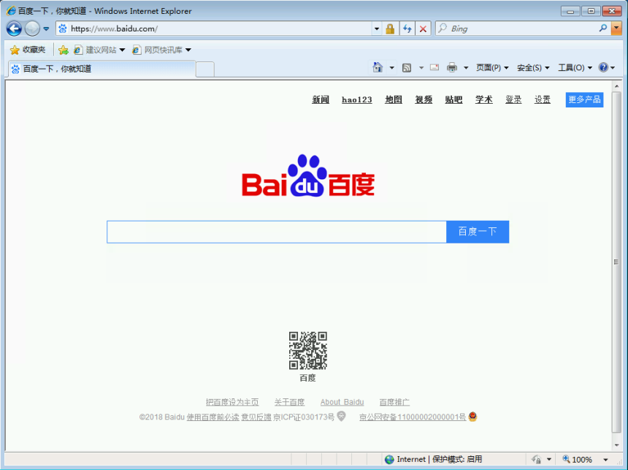The image size is (628, 470).
Task: Open 建议网站 suggested sites dropdown
Action: coord(99,50)
